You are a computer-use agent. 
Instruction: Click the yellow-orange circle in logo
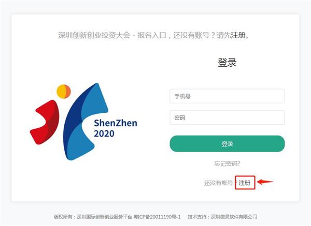pyautogui.click(x=64, y=91)
